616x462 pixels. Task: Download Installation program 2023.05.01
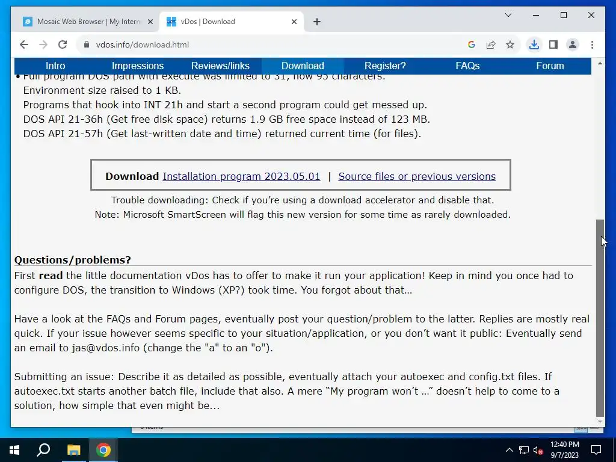[x=241, y=176]
